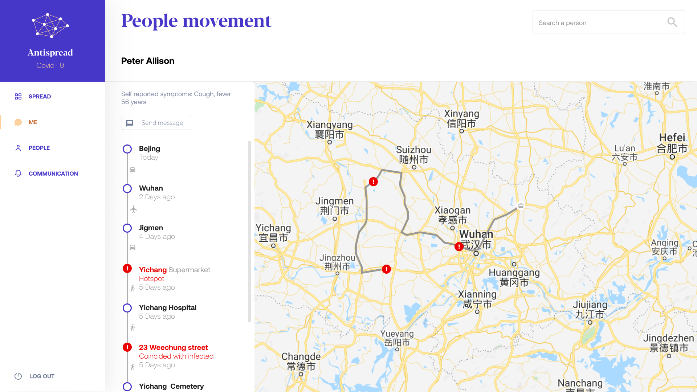Click the Log out button
This screenshot has width=697, height=392.
click(x=35, y=376)
